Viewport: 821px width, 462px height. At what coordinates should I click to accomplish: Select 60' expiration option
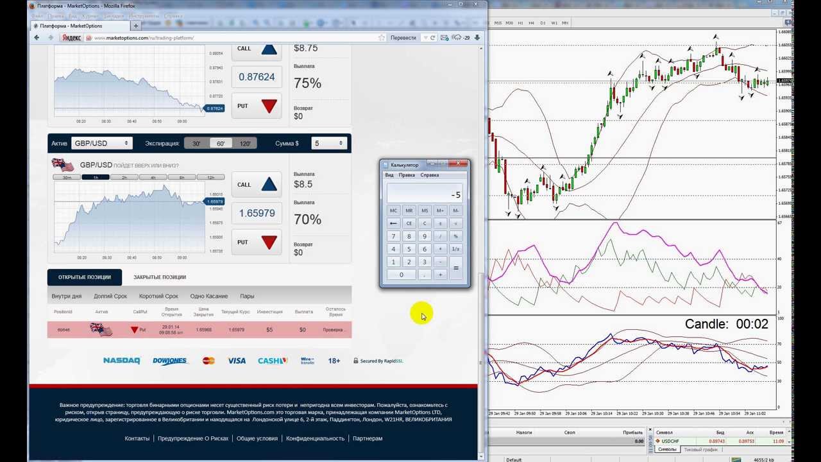pyautogui.click(x=221, y=144)
